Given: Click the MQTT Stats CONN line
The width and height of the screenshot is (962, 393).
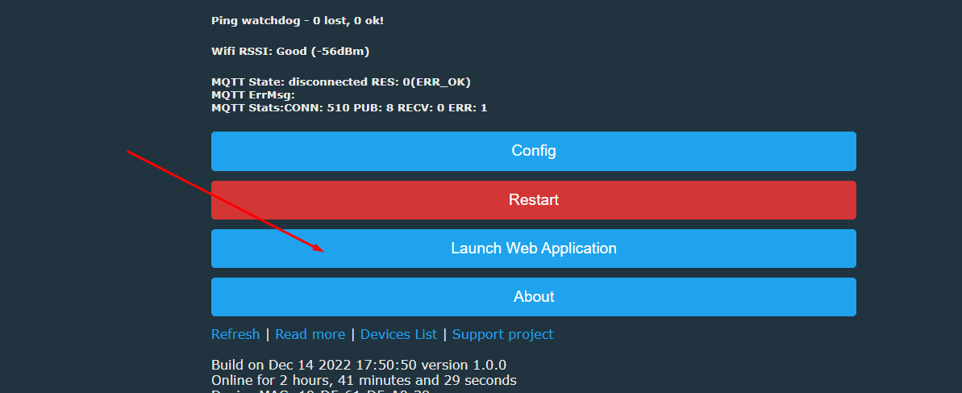Looking at the screenshot, I should click(349, 108).
